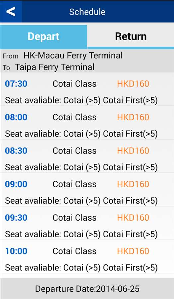Image resolution: width=174 pixels, height=299 pixels.
Task: Select the 09:00 departure time
Action: (x=16, y=184)
